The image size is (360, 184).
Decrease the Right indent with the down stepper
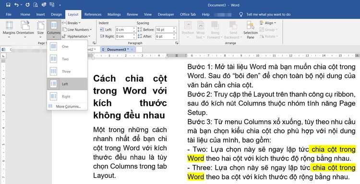point(134,38)
